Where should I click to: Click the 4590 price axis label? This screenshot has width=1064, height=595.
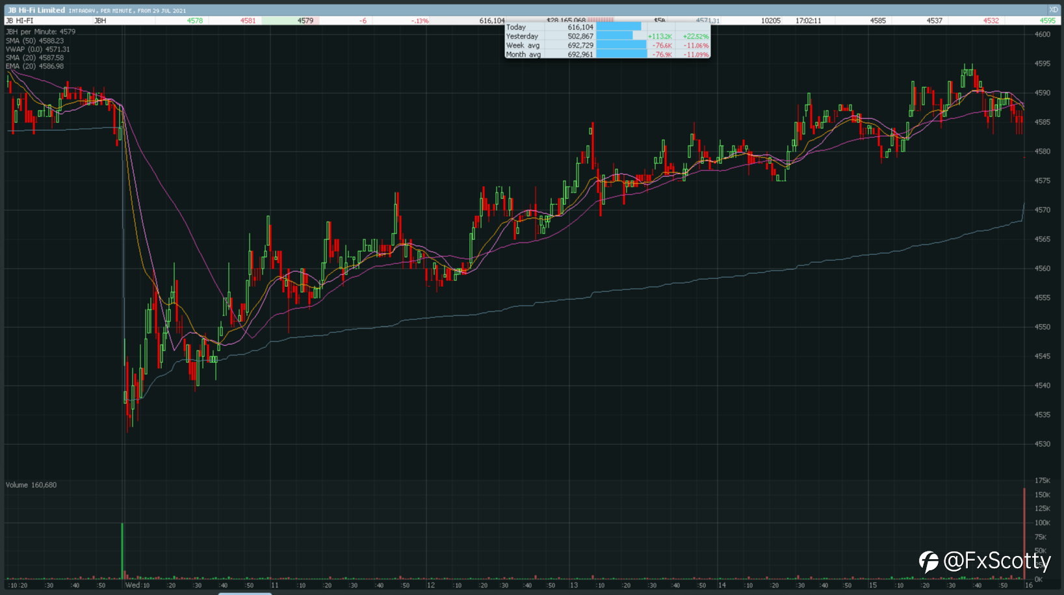pos(1043,93)
